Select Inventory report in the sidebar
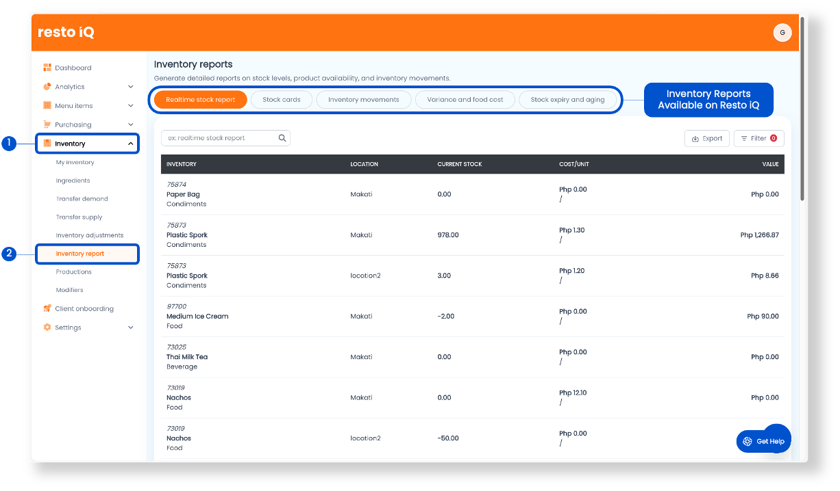This screenshot has height=491, width=840. pyautogui.click(x=80, y=254)
